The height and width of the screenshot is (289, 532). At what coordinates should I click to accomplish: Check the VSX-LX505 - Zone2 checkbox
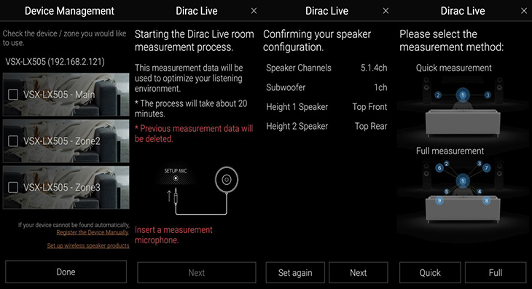(13, 141)
